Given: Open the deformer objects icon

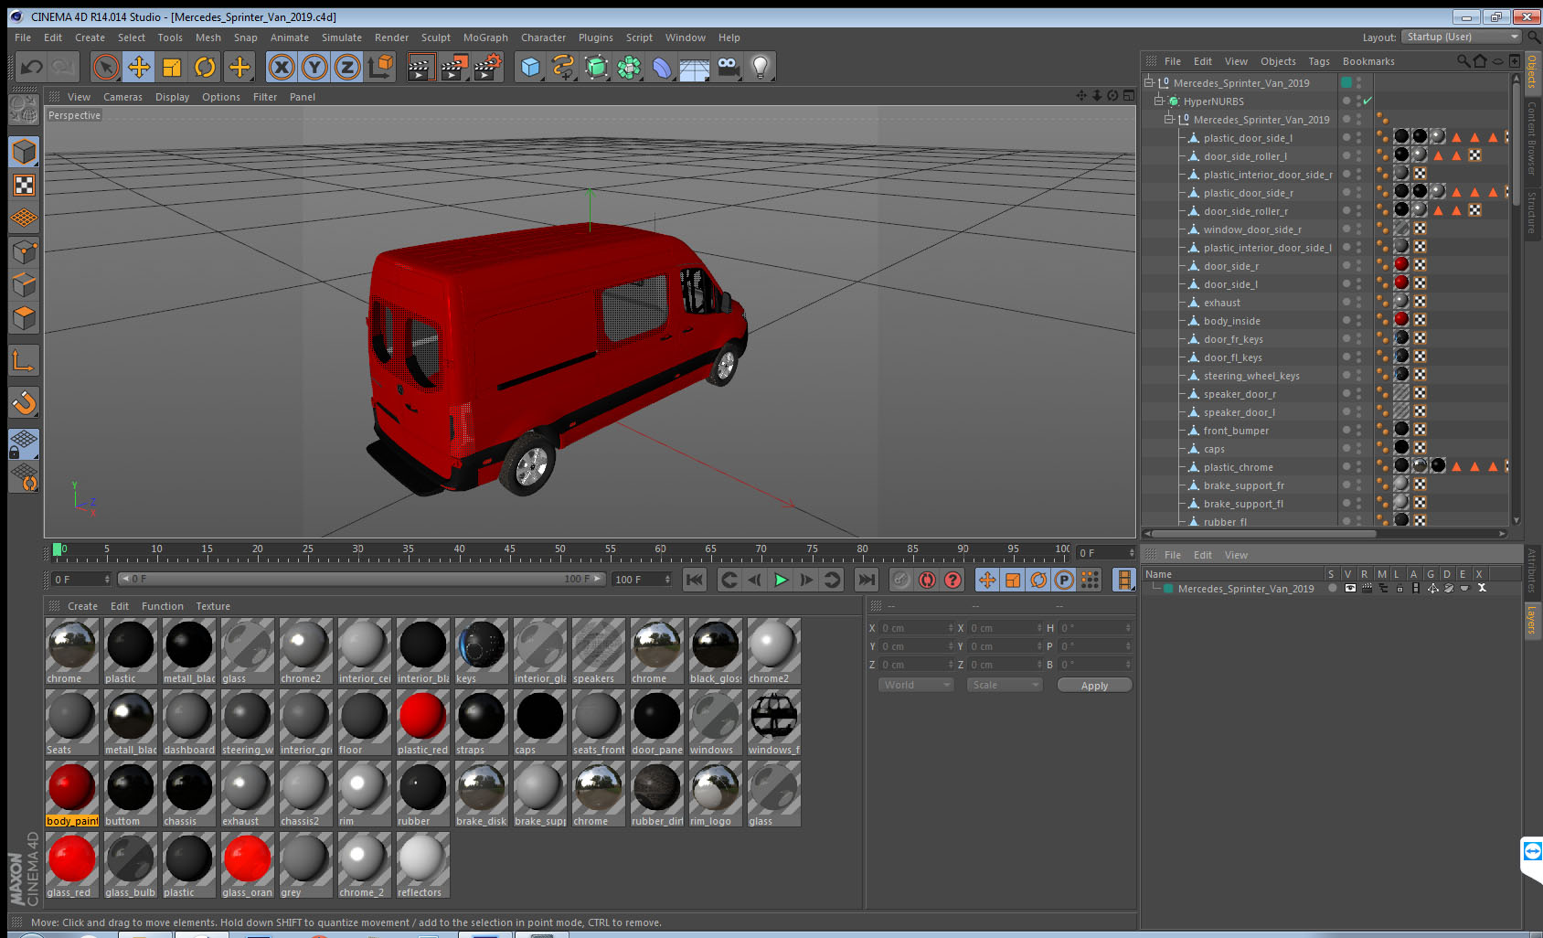Looking at the screenshot, I should pyautogui.click(x=662, y=67).
